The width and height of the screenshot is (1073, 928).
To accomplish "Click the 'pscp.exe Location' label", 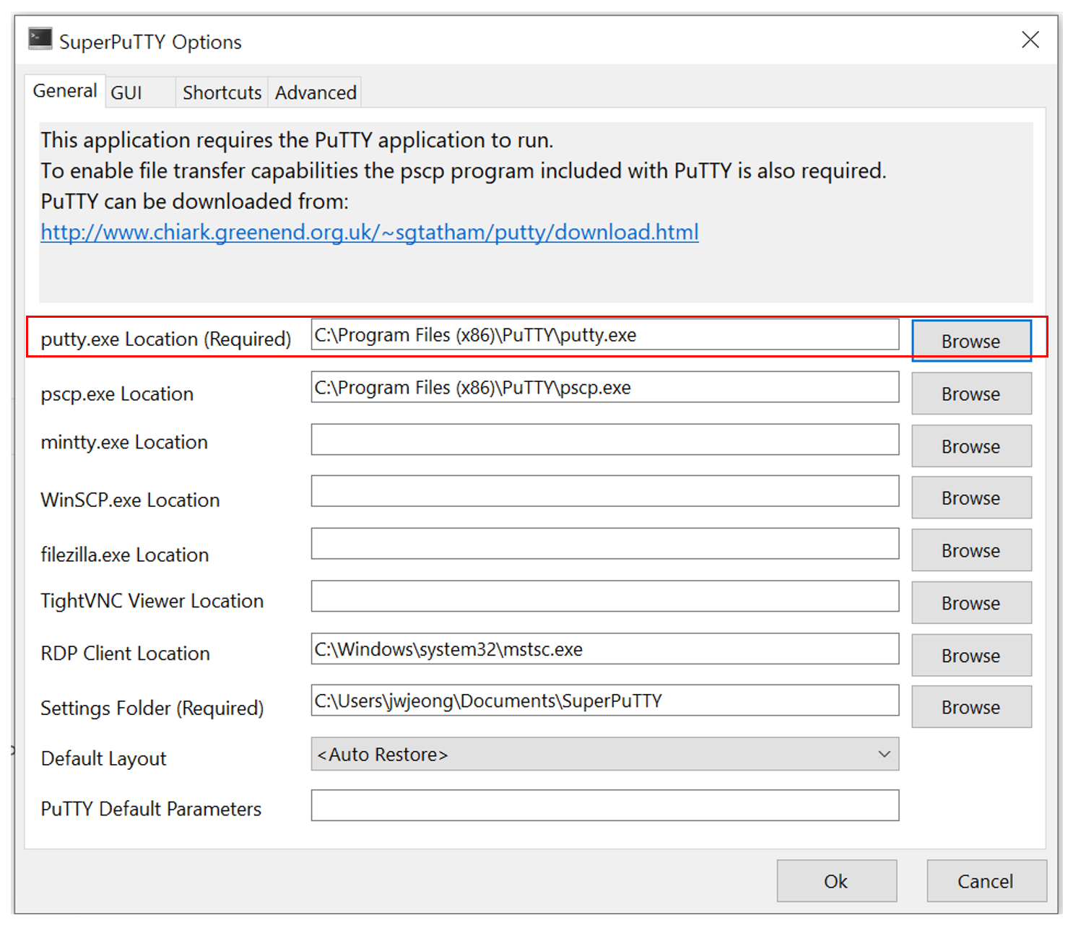I will coord(117,394).
